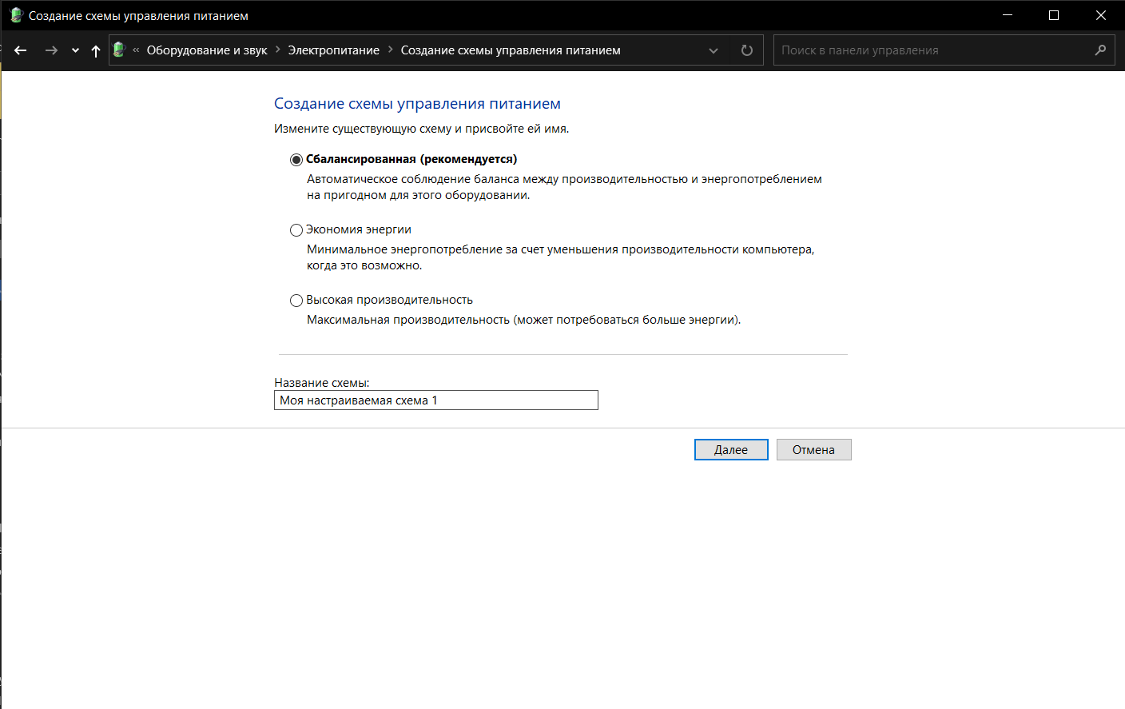The width and height of the screenshot is (1125, 709).
Task: Expand chevron after 'Электропитание' breadcrumb
Action: (391, 50)
